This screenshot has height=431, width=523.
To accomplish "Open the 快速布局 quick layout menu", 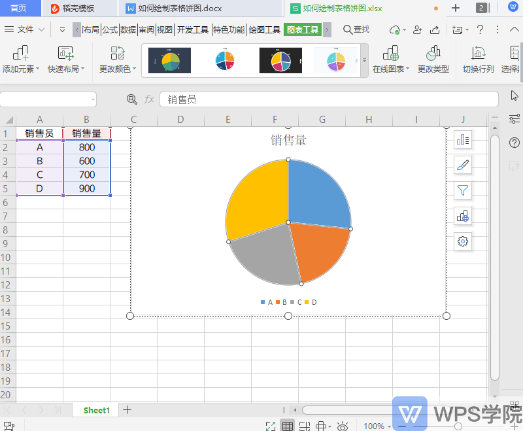I will coord(66,60).
